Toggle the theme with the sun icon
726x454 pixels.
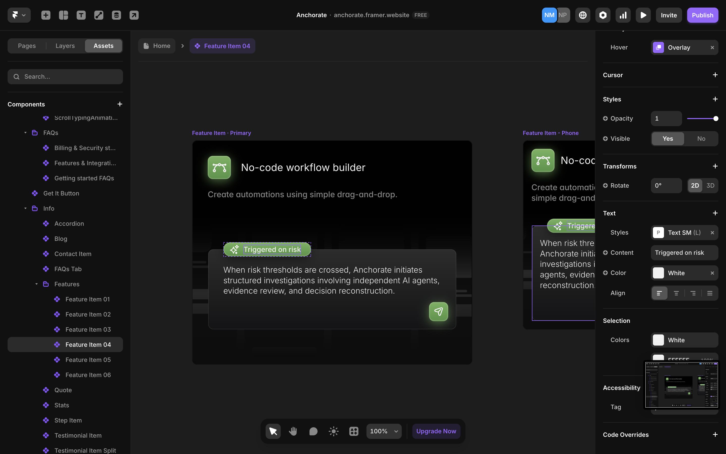(333, 431)
